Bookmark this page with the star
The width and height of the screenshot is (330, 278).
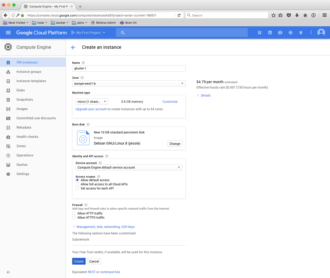point(274,15)
